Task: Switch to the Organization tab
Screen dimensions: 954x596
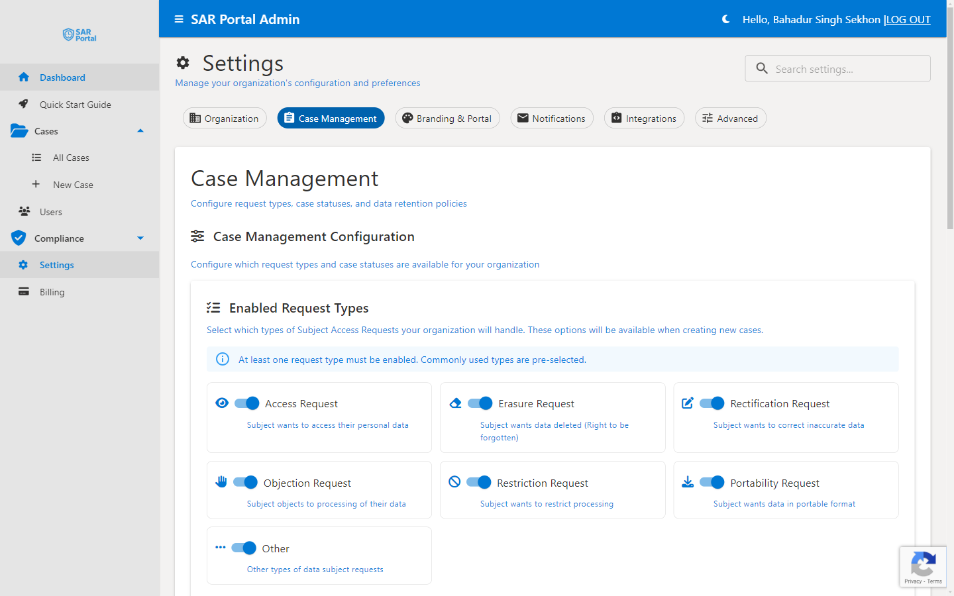Action: (225, 118)
